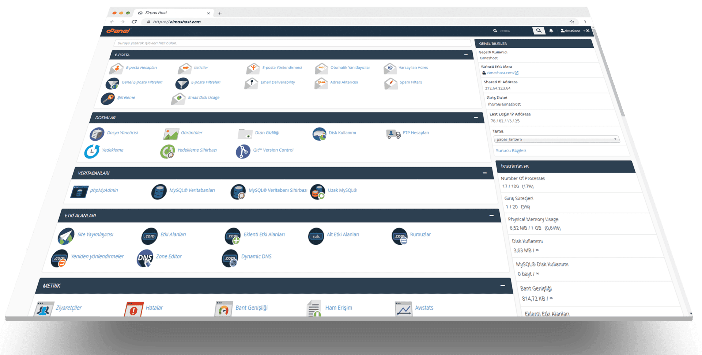This screenshot has width=702, height=355.
Task: Open the browser three-dot menu
Action: pos(585,22)
